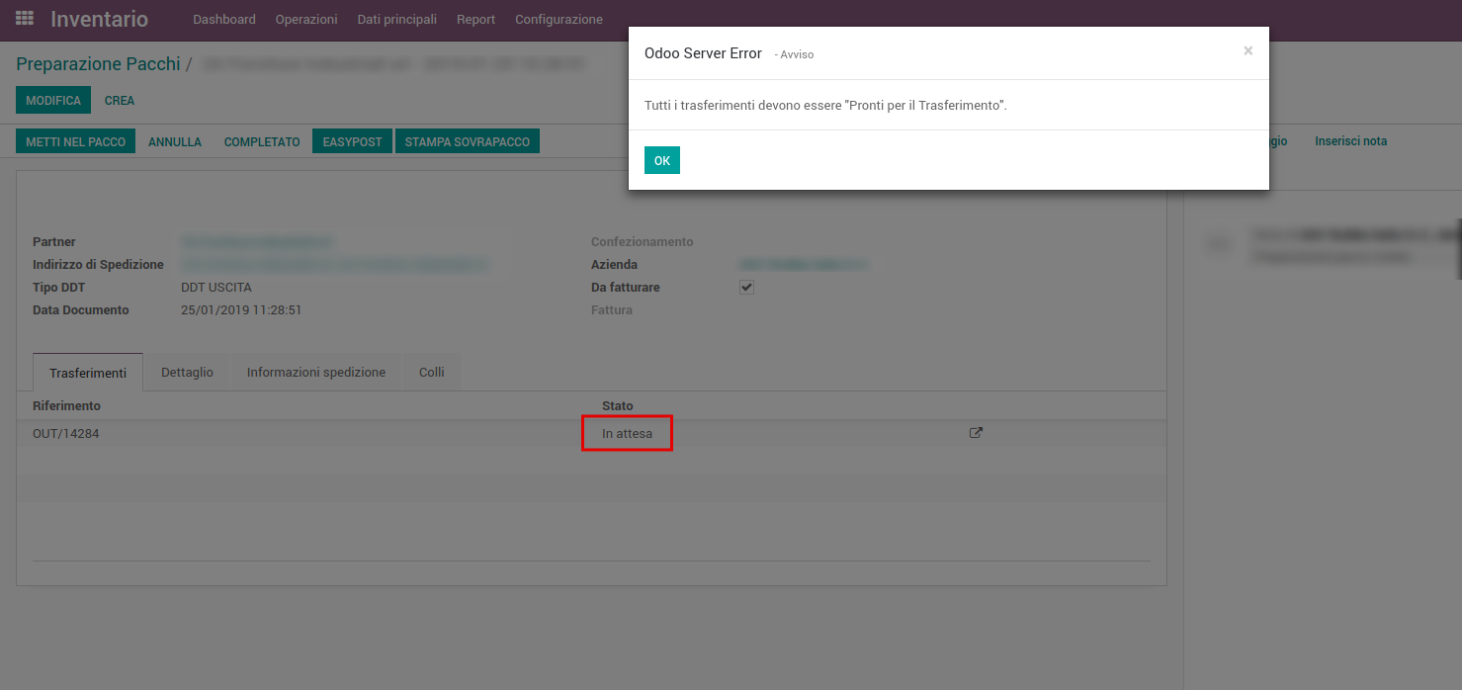Toggle the Da fatturare checkbox
Image resolution: width=1462 pixels, height=690 pixels.
pos(747,288)
